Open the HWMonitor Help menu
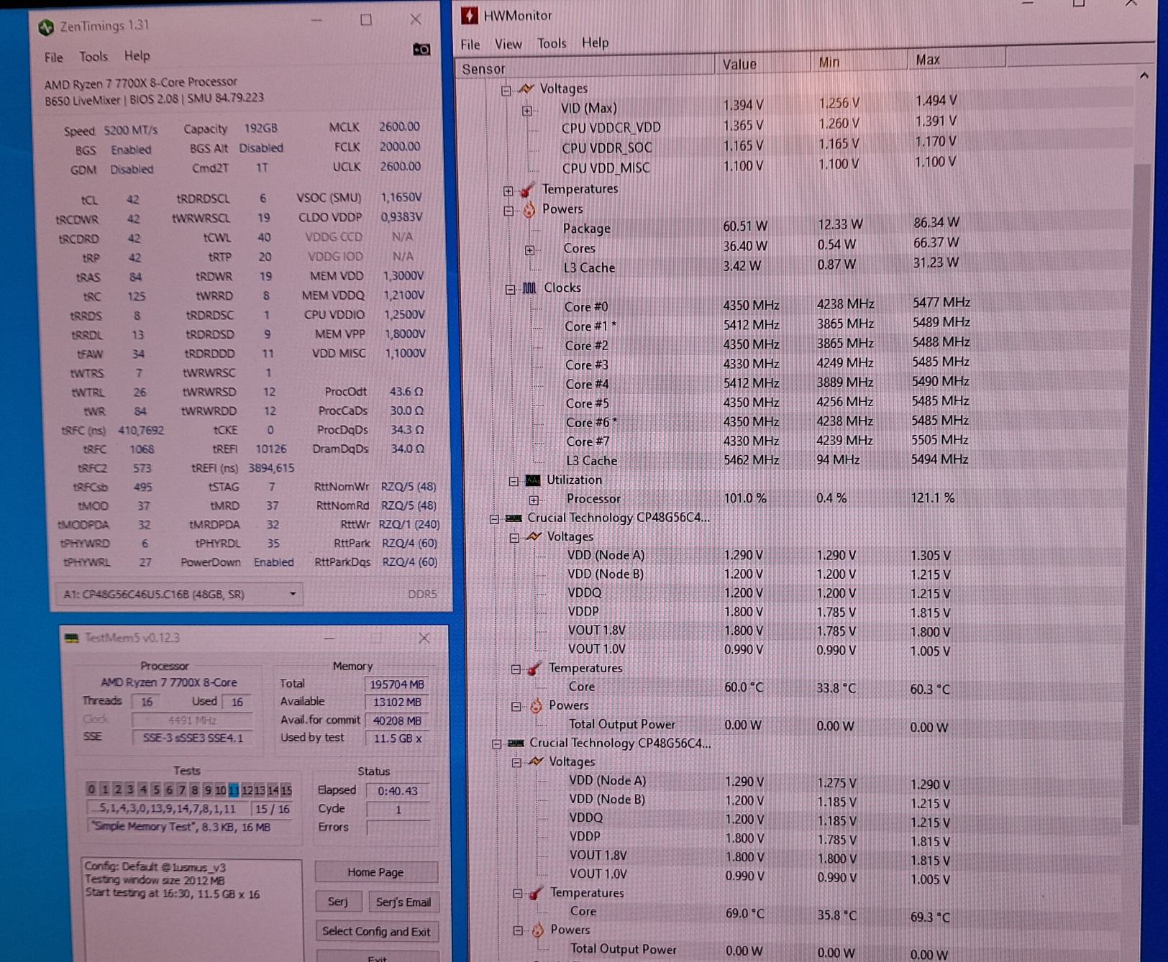 pyautogui.click(x=595, y=42)
